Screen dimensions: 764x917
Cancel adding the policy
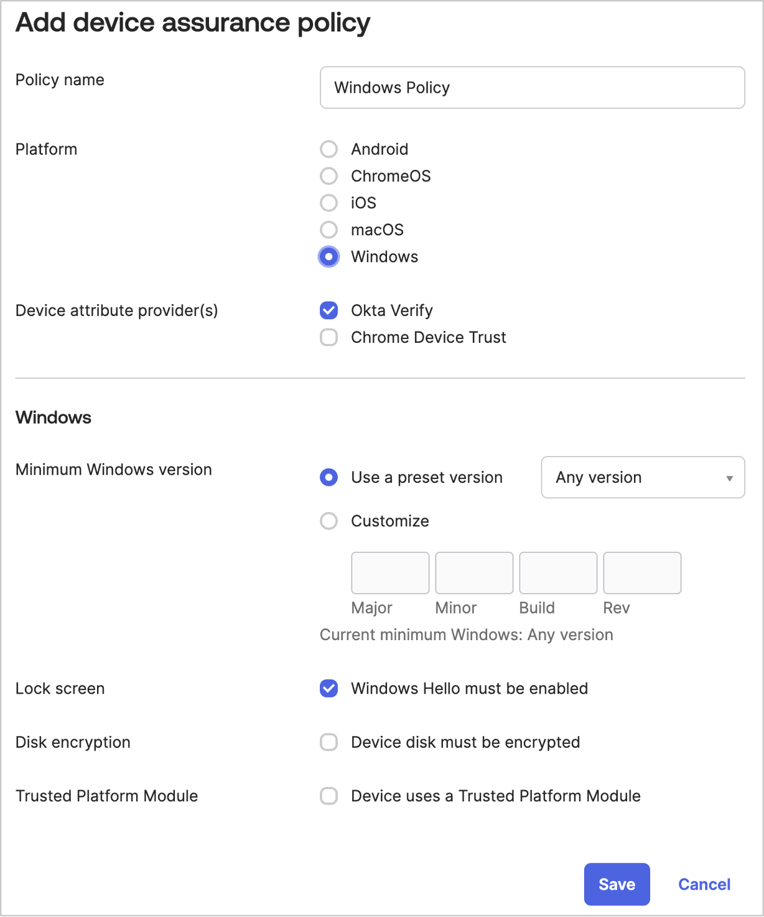point(704,884)
